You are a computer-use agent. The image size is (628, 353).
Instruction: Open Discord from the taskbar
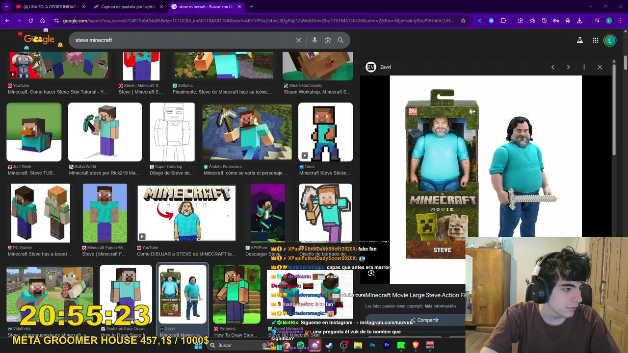pyautogui.click(x=315, y=346)
